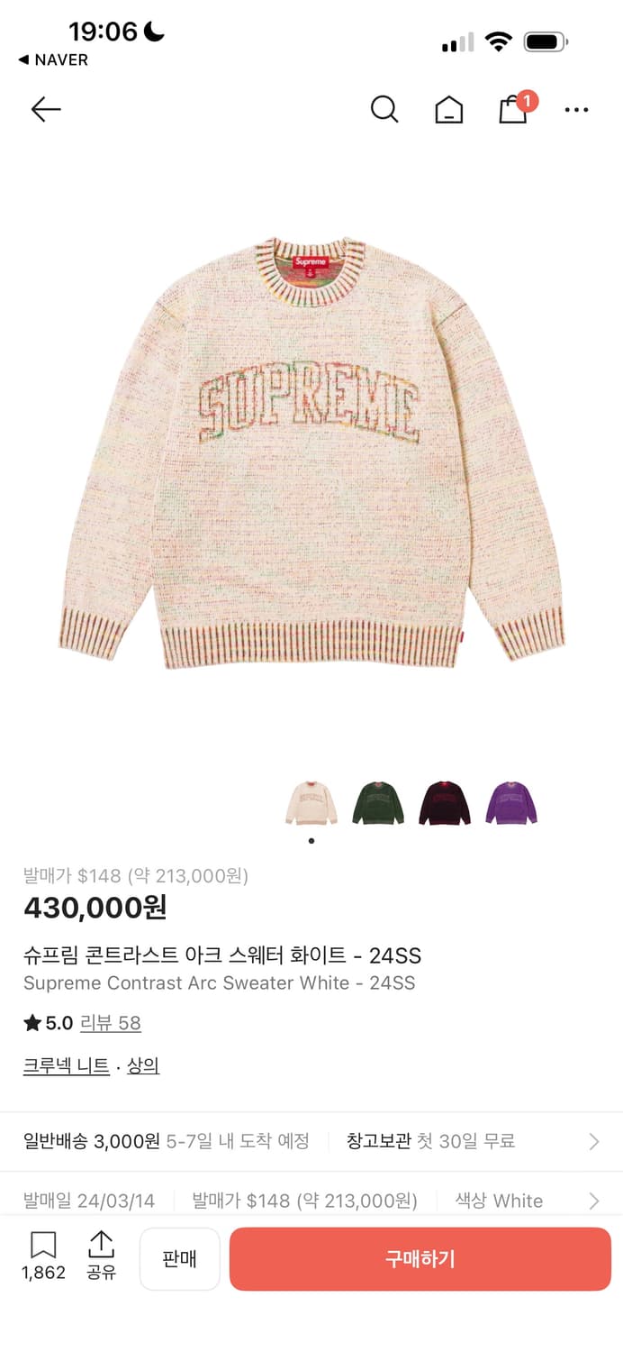
Task: Open the 리뷰 58 reviews link
Action: (111, 1023)
